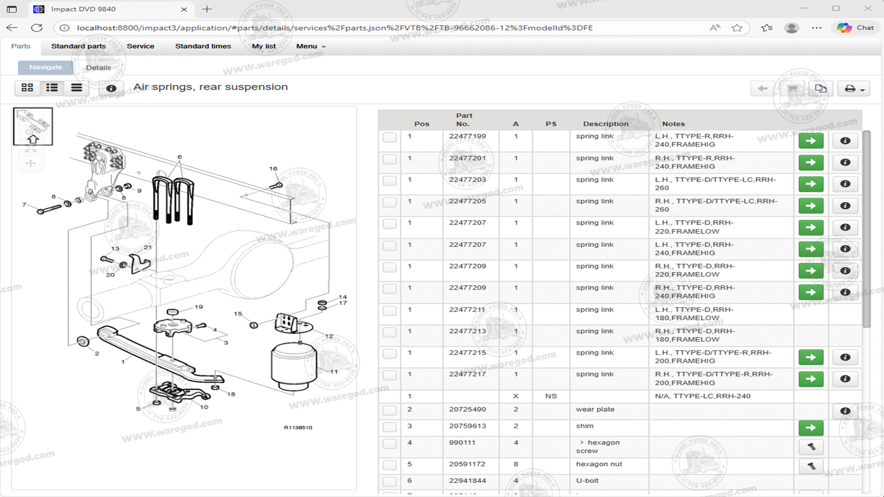Viewport: 884px width, 497px height.
Task: Select the checkbox for U-bolt 22941844
Action: coord(390,482)
